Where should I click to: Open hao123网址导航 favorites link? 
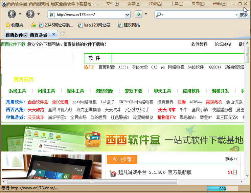96,25
